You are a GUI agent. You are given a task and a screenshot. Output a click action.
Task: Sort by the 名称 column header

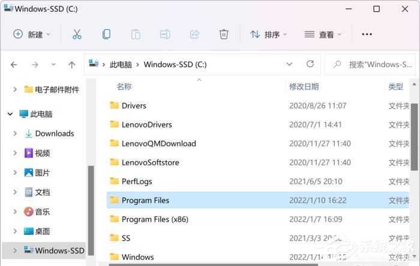(124, 87)
